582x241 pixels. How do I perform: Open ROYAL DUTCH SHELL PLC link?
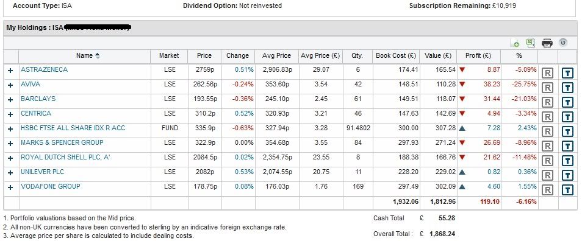click(x=66, y=158)
